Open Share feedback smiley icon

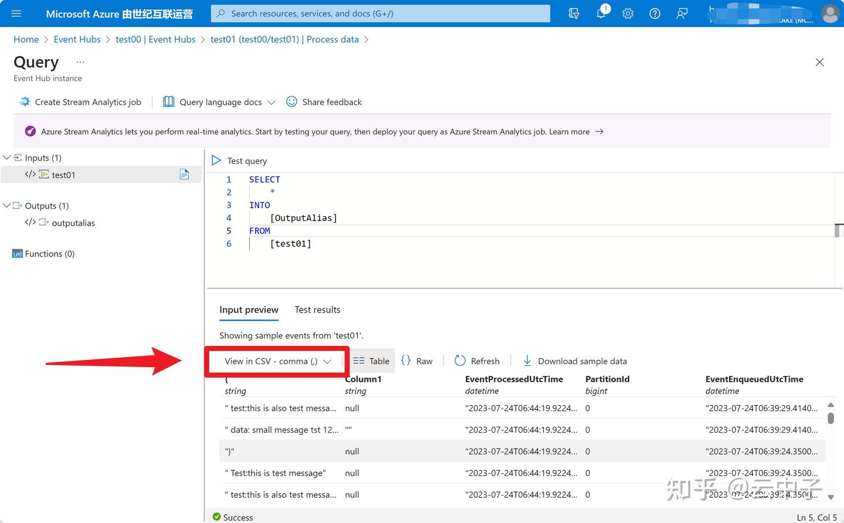coord(291,101)
